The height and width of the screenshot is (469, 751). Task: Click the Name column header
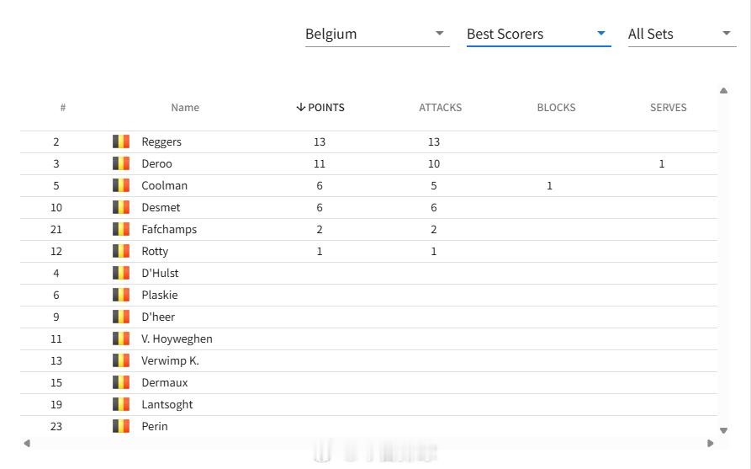pos(185,108)
